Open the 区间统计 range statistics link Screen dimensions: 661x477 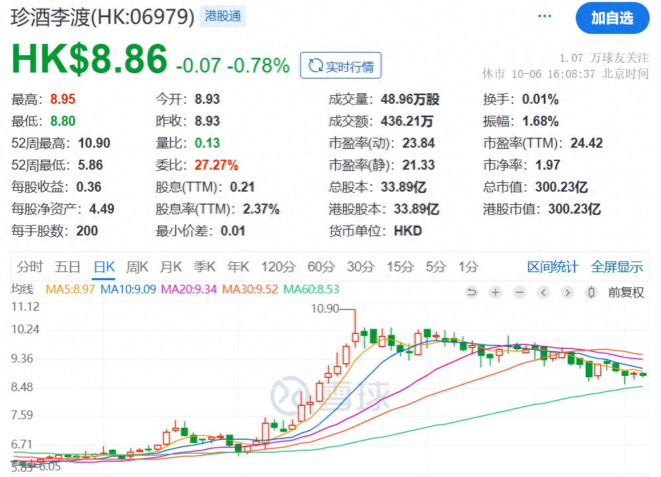pyautogui.click(x=552, y=267)
